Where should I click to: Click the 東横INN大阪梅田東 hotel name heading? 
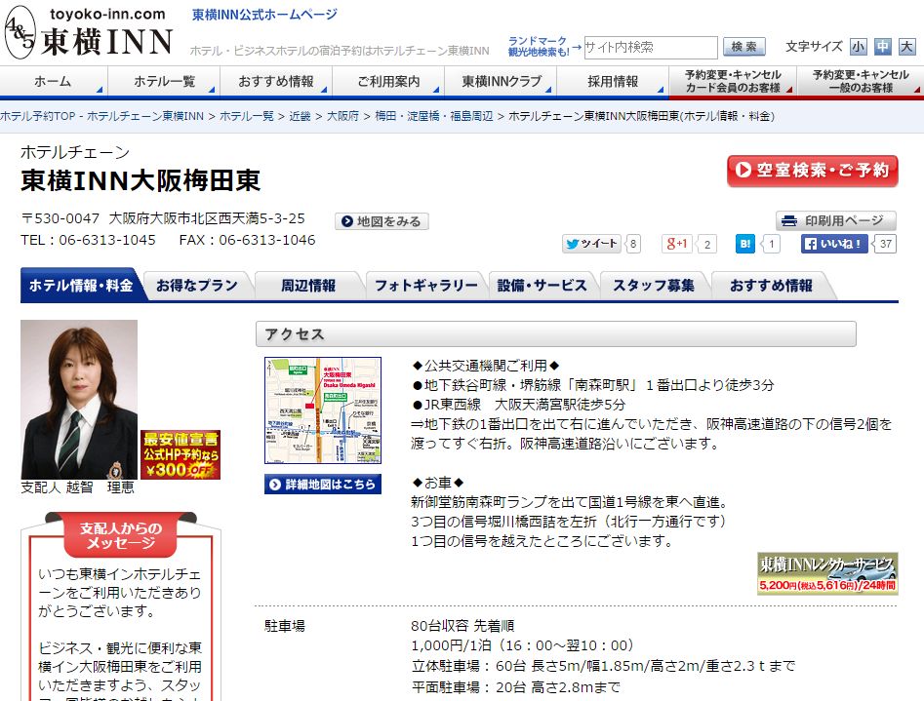point(141,180)
